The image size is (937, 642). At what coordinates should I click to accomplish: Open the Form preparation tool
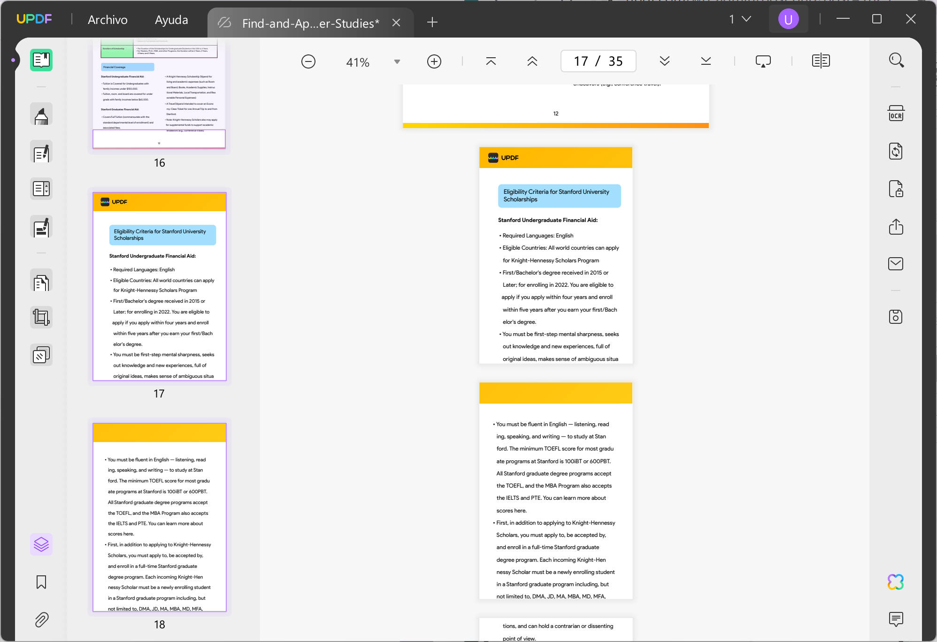click(41, 189)
